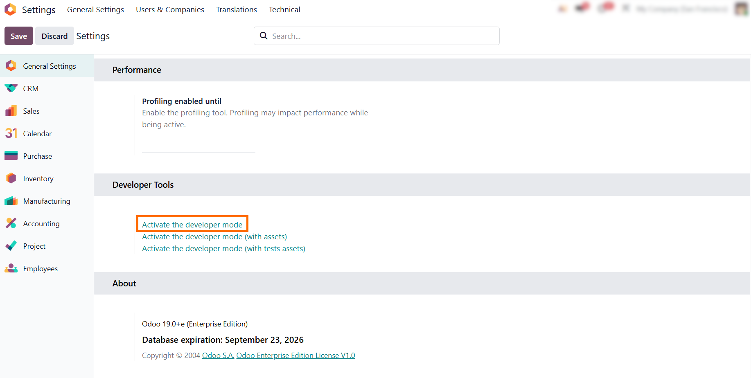Screen dimensions: 751x378
Task: Open the Technical menu
Action: [284, 9]
